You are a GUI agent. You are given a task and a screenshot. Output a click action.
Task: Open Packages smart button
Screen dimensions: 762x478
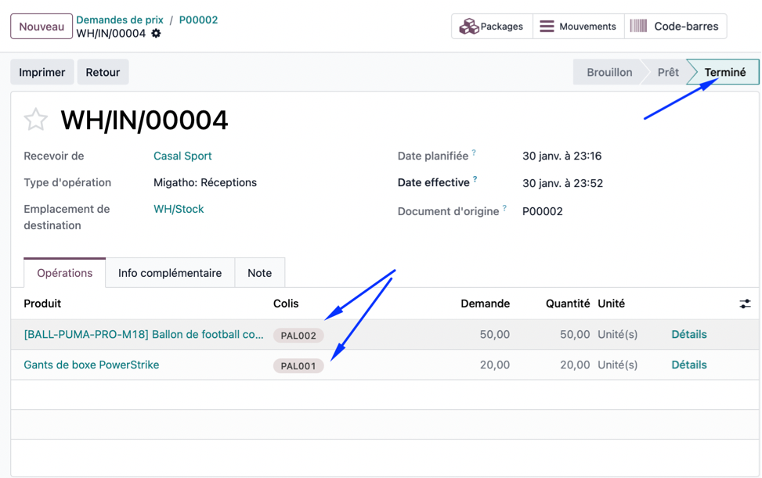pos(492,27)
